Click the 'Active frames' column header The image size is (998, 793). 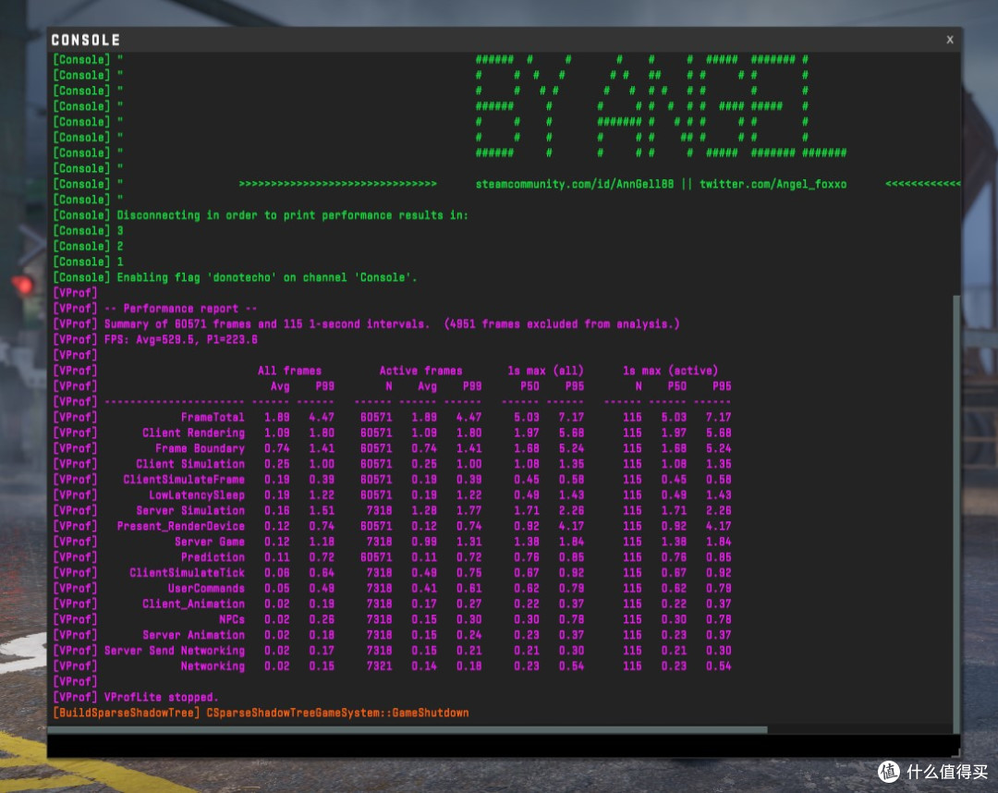click(x=420, y=371)
